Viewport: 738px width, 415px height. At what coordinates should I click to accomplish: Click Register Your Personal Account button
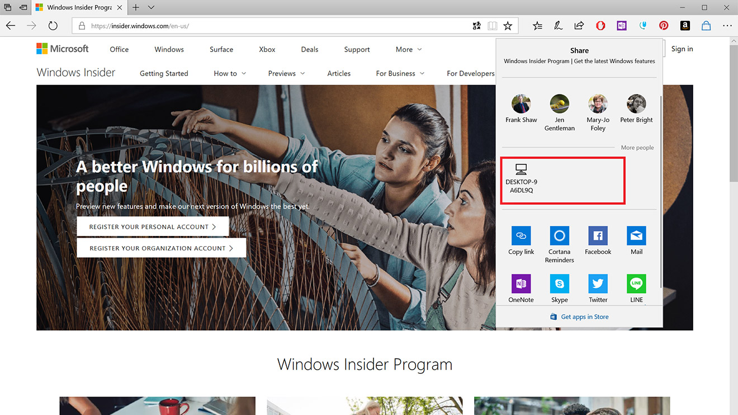click(153, 227)
